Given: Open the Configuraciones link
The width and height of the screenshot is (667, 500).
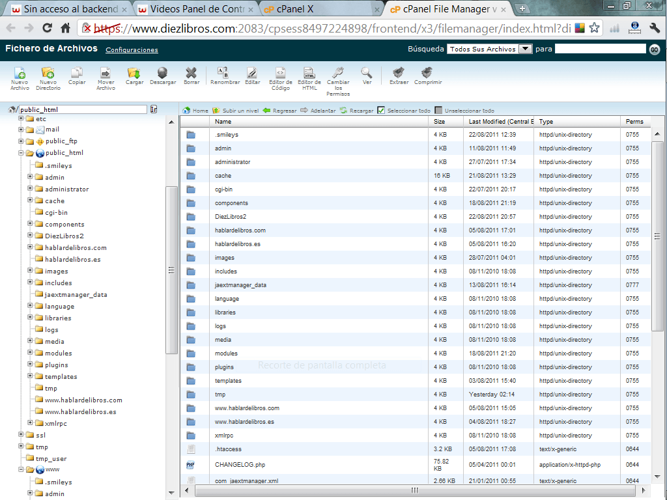Looking at the screenshot, I should [132, 49].
